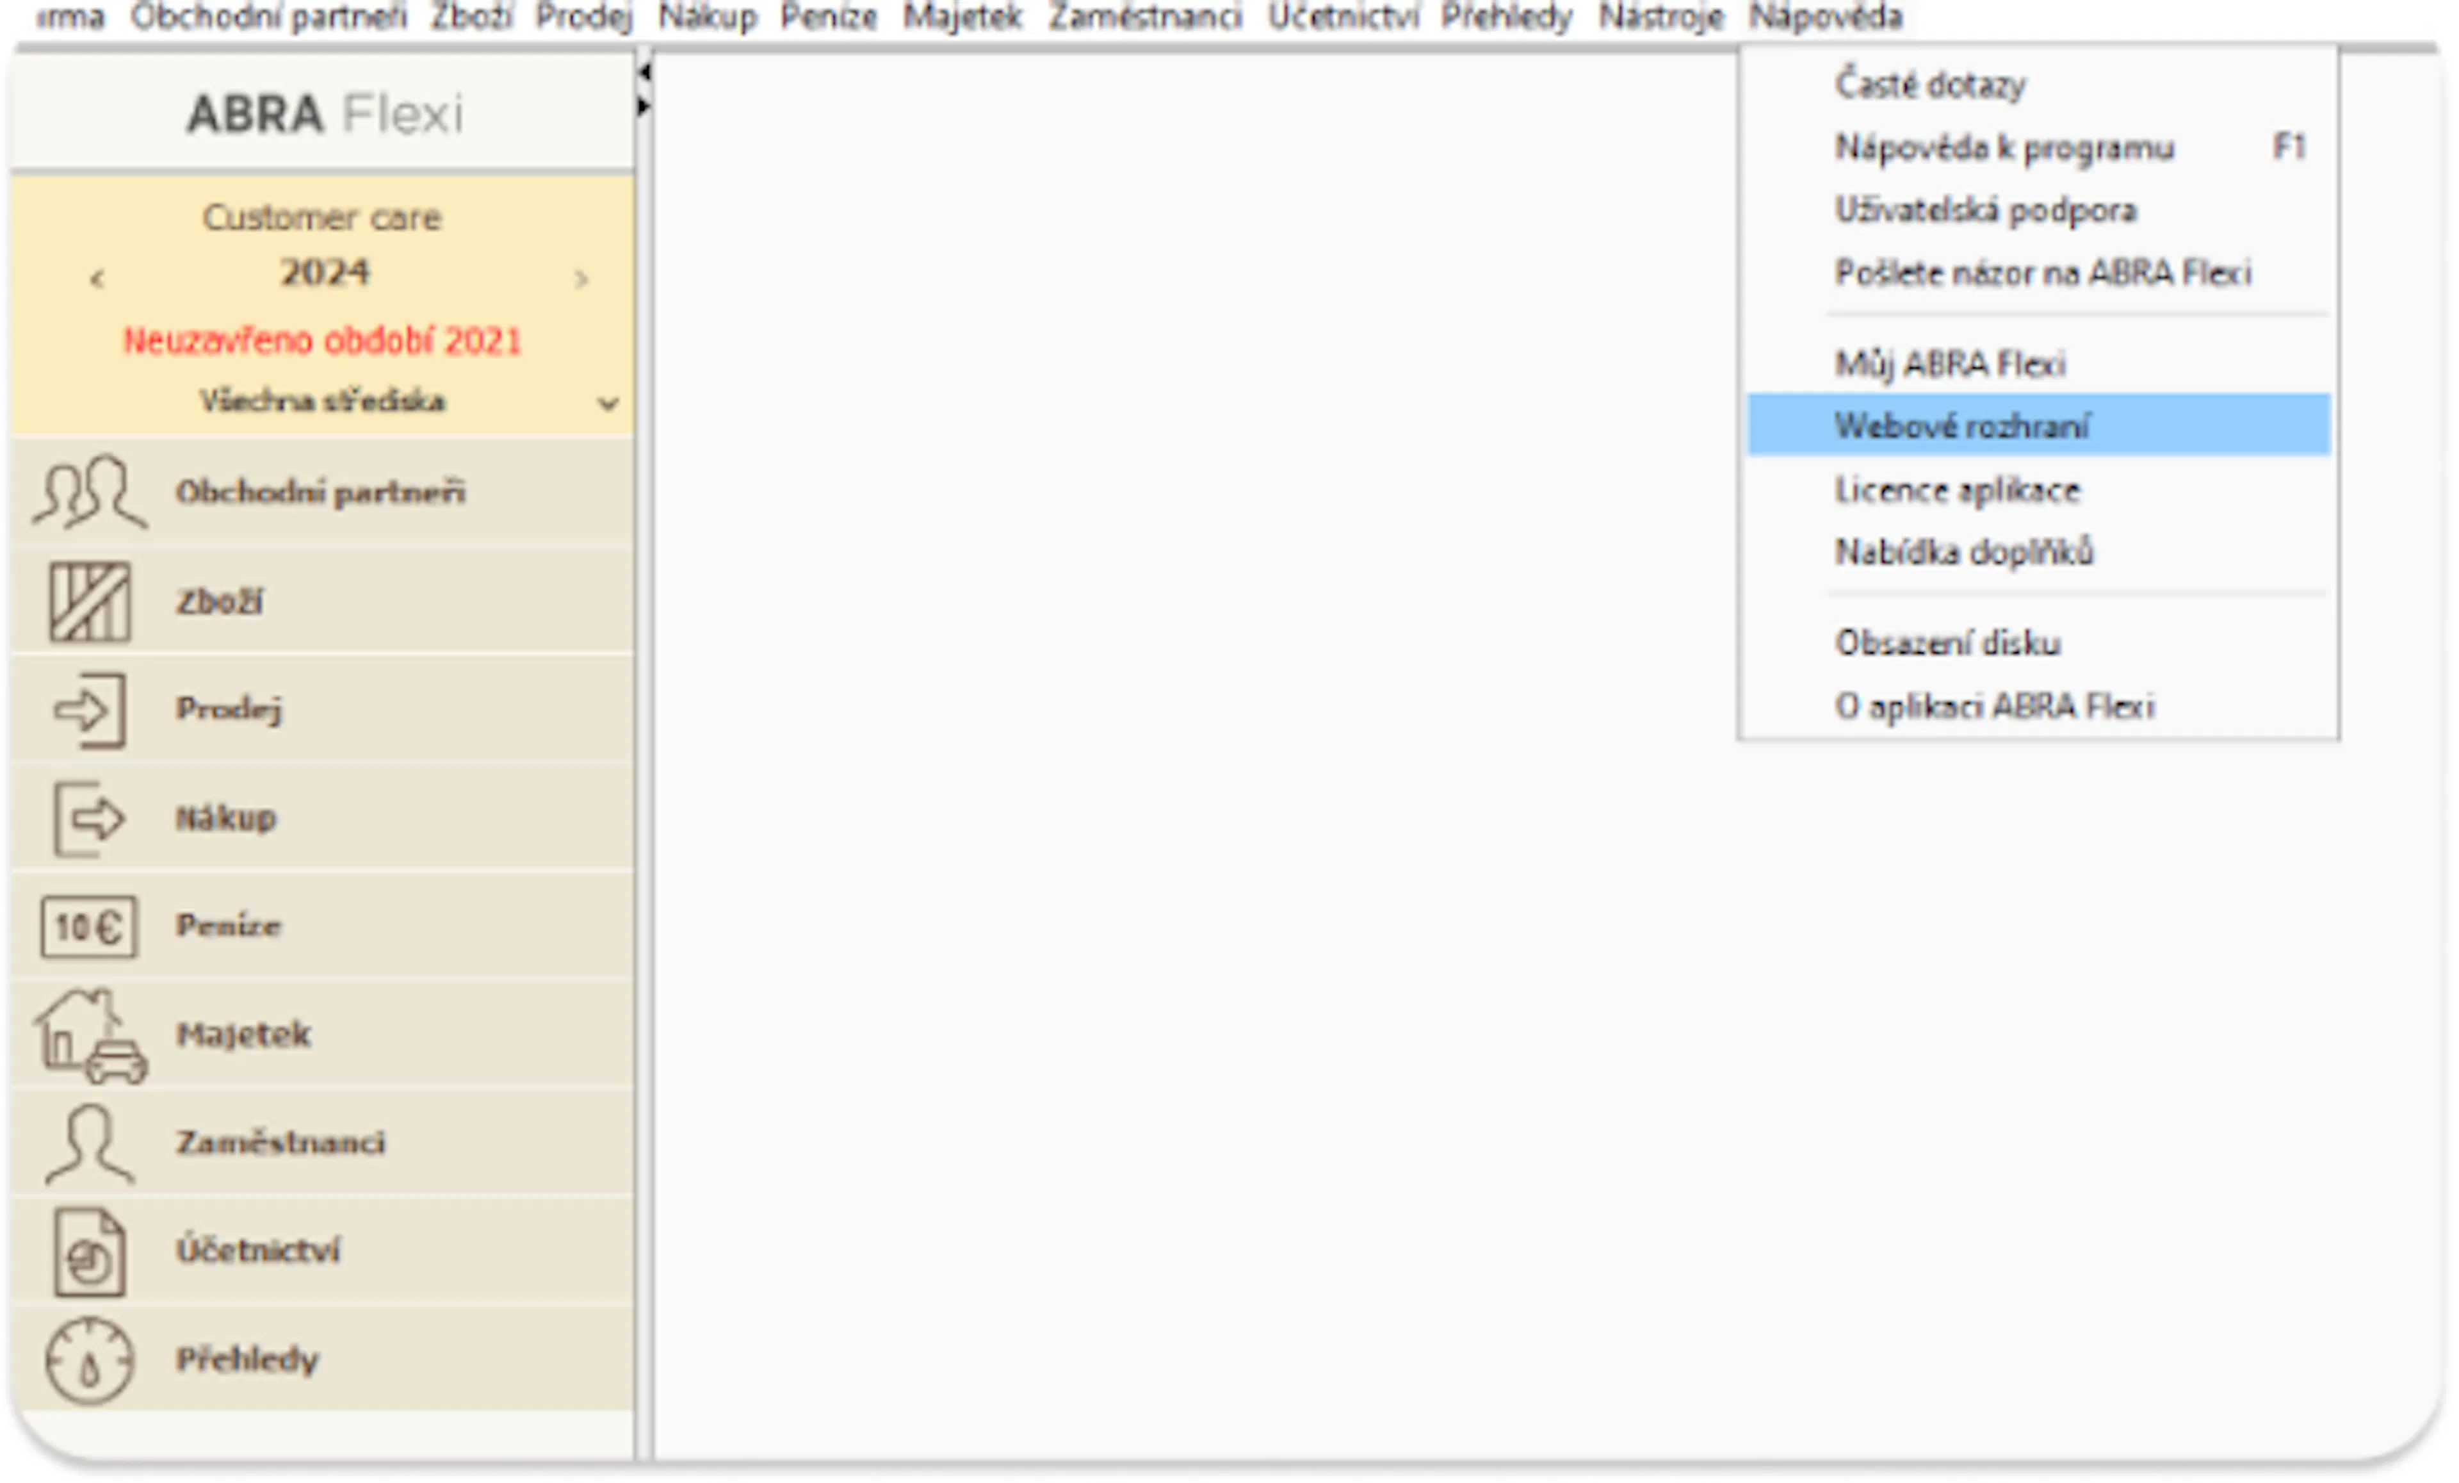Image resolution: width=2459 pixels, height=1483 pixels.
Task: Open the Nástroje menu in menu bar
Action: (1662, 17)
